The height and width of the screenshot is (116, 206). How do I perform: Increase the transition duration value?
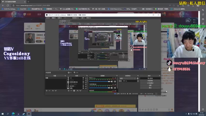[x=138, y=80]
